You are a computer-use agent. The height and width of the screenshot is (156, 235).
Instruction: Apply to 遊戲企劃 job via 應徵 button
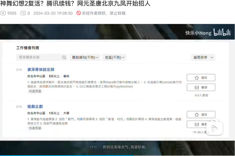tap(201, 125)
